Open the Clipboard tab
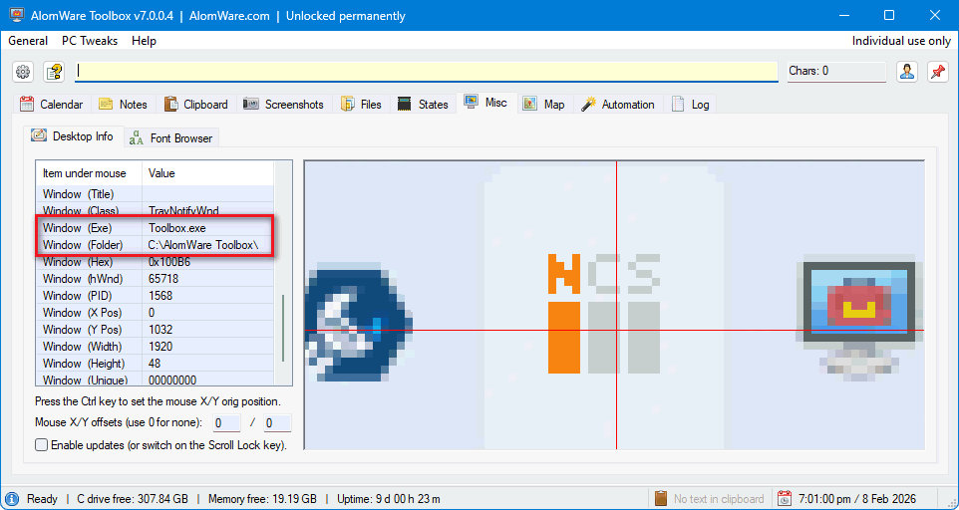Viewport: 959px width, 510px height. click(x=196, y=105)
